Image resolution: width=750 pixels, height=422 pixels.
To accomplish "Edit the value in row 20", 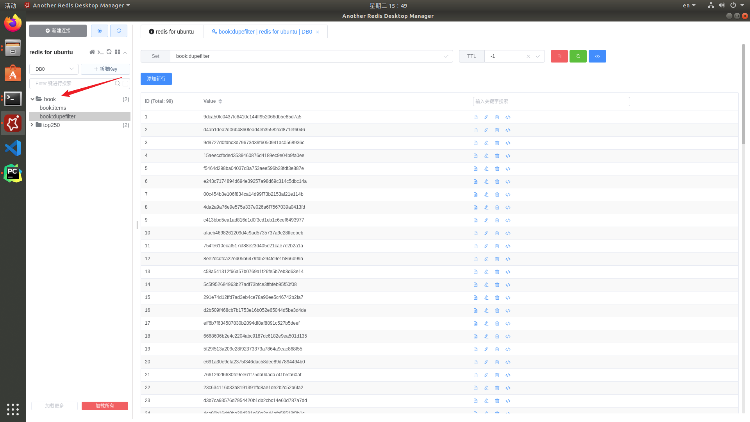I will click(486, 362).
